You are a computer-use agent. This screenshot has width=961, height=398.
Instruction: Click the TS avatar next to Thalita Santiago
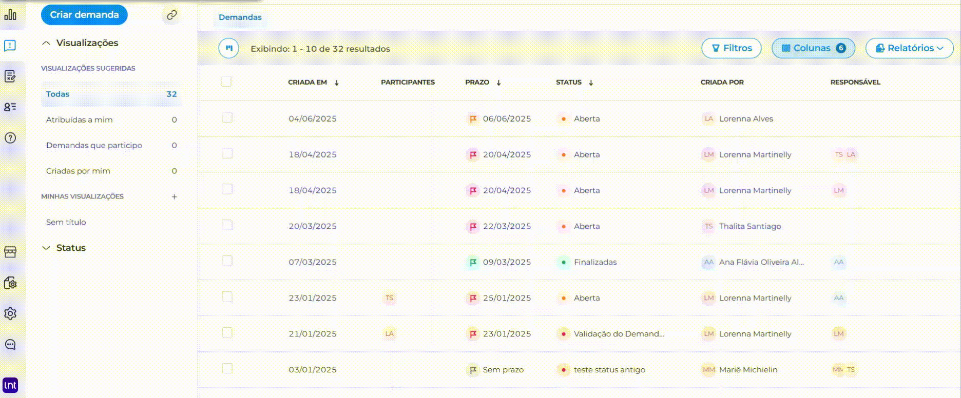coord(709,226)
